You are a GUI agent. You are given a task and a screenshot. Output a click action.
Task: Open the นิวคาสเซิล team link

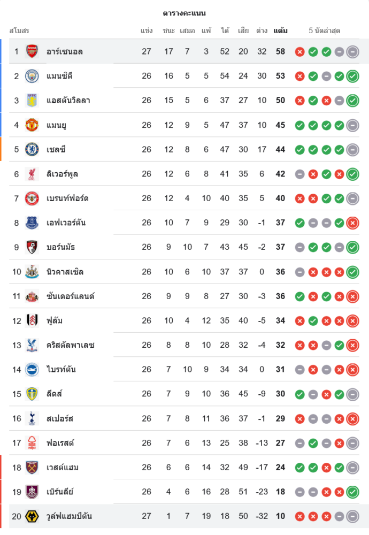tap(65, 272)
